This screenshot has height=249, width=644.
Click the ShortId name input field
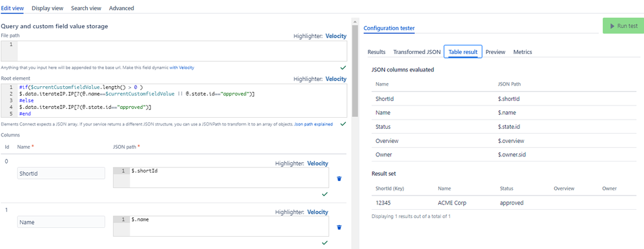61,173
